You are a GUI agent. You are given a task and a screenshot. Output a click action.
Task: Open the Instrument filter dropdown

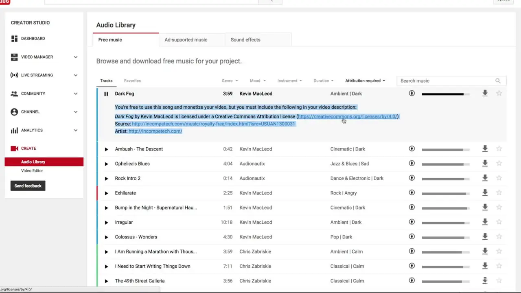(290, 81)
